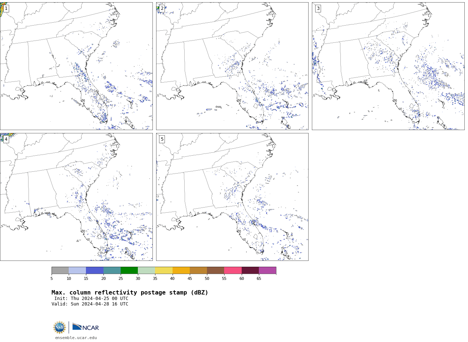The image size is (468, 342).
Task: Click the ensemble.ucar.edu text
Action: pyautogui.click(x=76, y=338)
